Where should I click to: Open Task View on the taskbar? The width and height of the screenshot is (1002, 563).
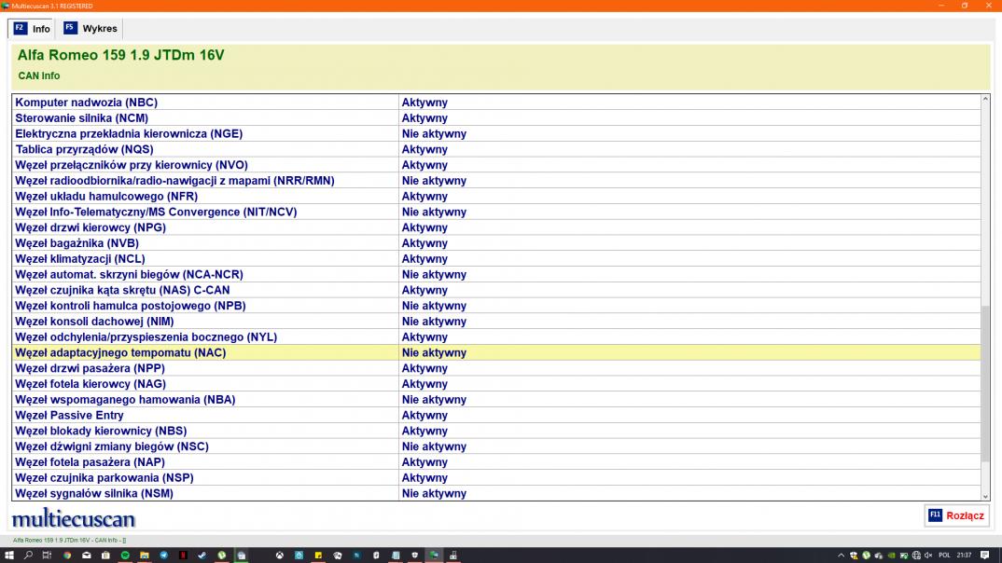[47, 556]
